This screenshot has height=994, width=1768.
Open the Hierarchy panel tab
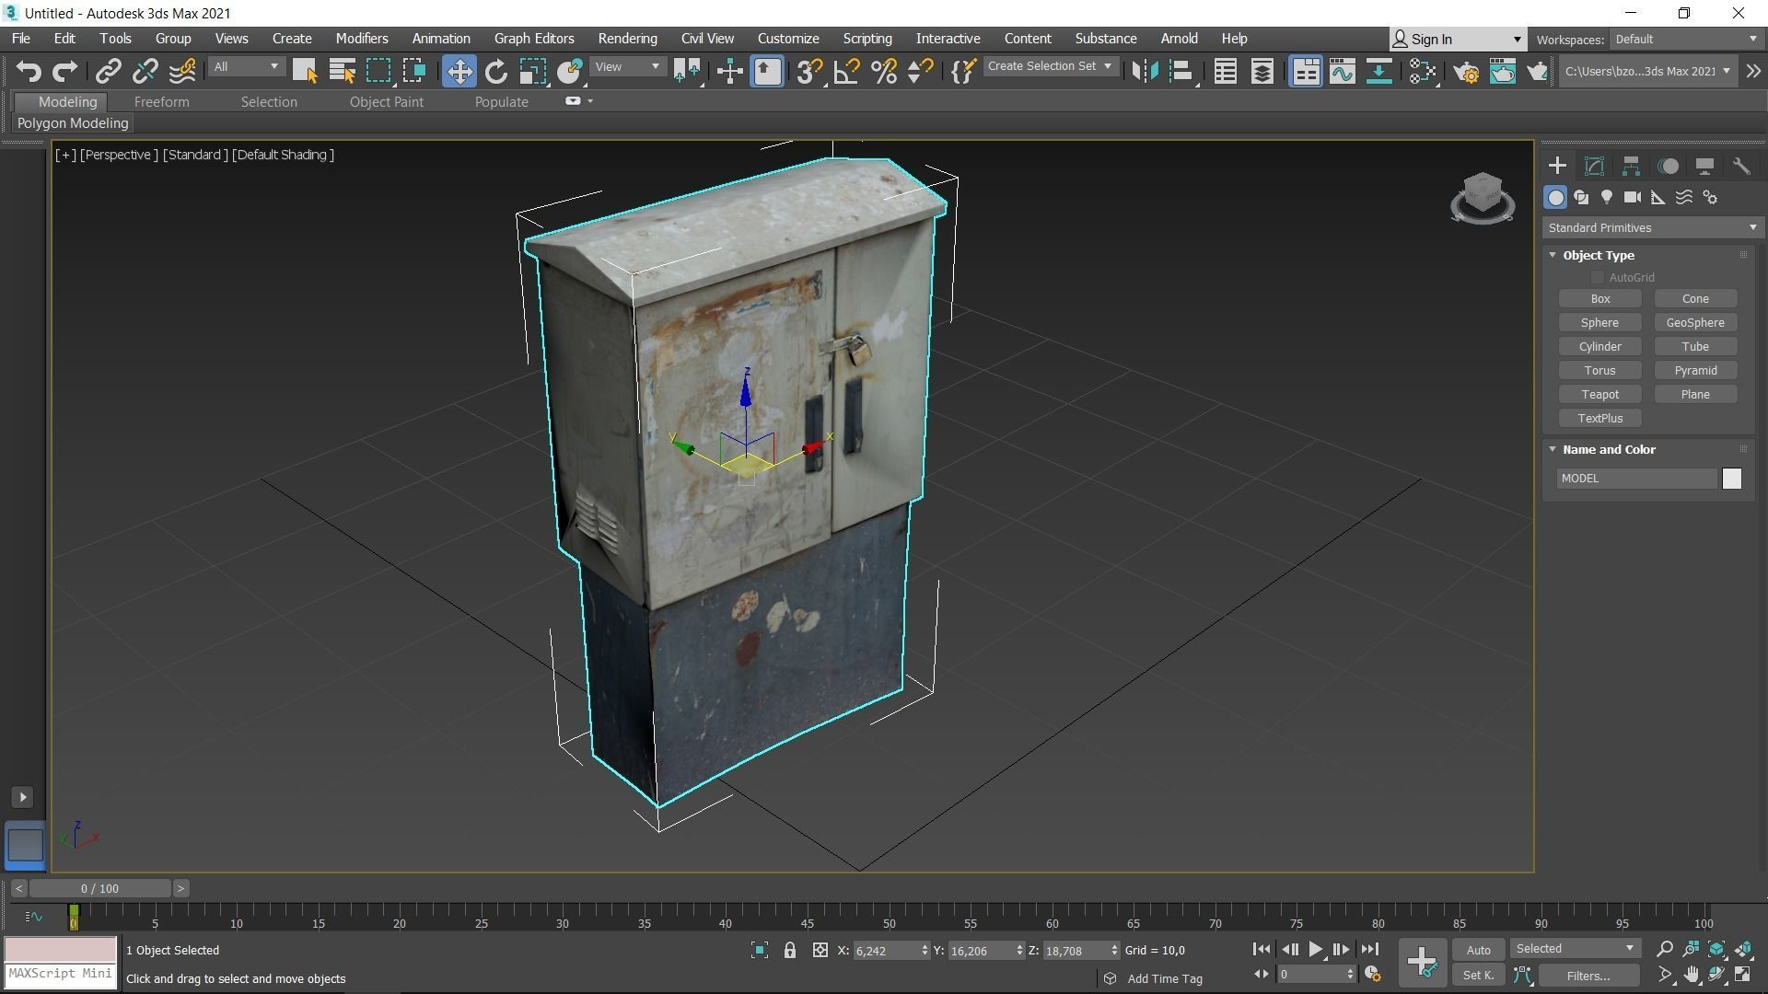pyautogui.click(x=1631, y=166)
